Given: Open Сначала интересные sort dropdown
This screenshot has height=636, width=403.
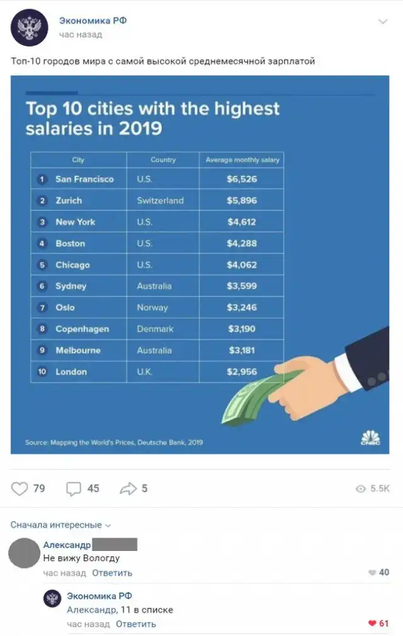Looking at the screenshot, I should click(60, 525).
